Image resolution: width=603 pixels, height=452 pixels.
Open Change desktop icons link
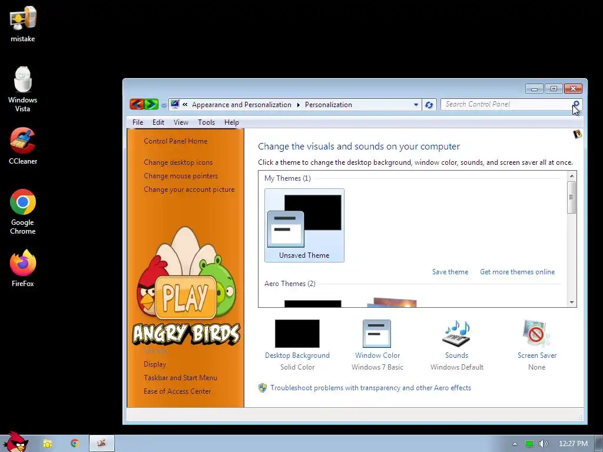pos(178,162)
